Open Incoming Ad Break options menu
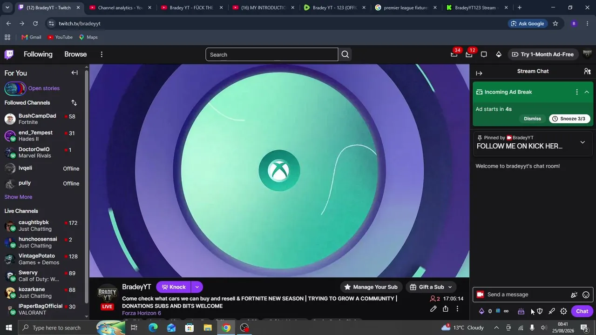 coord(577,92)
